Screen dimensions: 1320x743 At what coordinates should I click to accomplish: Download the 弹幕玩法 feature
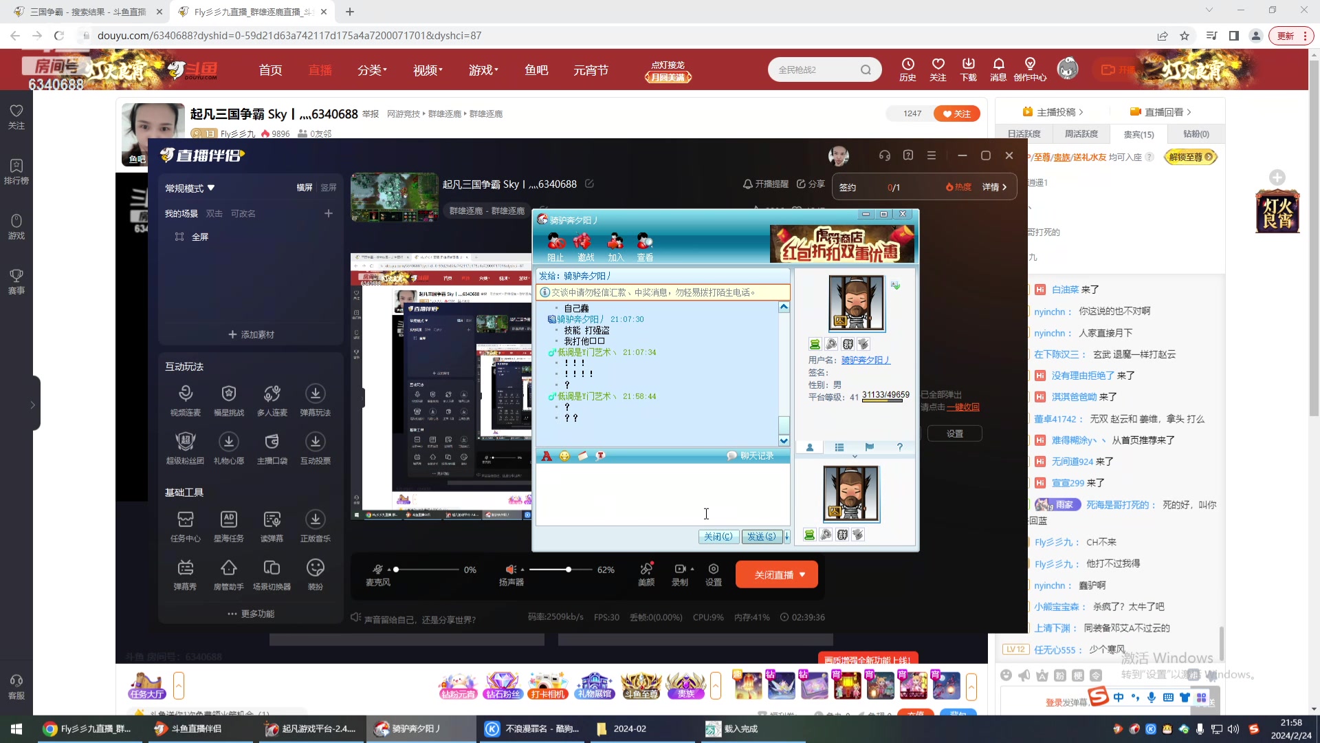tap(316, 400)
